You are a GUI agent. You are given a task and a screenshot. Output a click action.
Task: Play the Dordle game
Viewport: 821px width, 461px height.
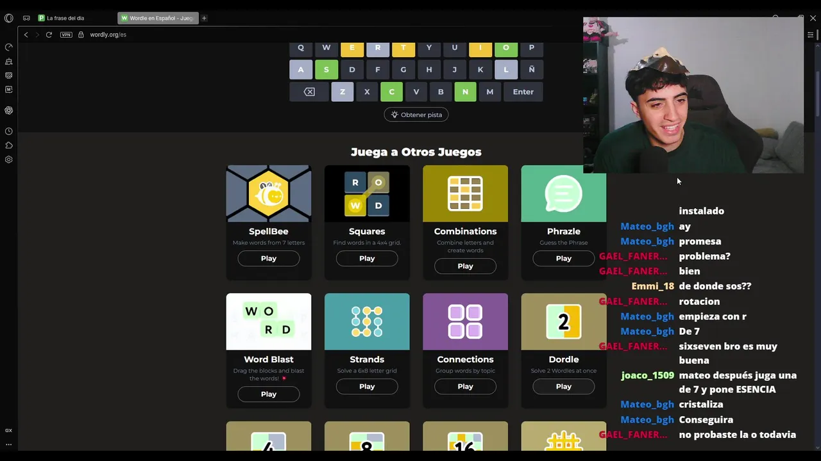[x=564, y=387]
